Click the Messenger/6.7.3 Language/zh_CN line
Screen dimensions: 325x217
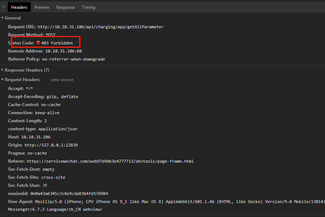point(55,209)
